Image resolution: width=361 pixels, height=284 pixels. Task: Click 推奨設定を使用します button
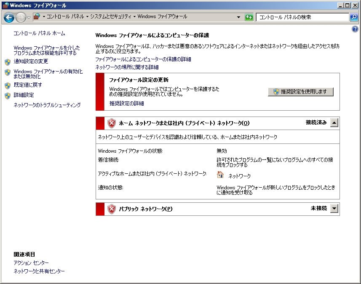(301, 92)
